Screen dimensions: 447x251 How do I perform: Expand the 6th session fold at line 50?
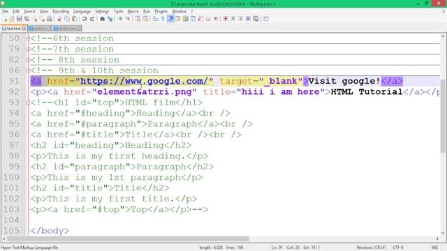(x=28, y=38)
